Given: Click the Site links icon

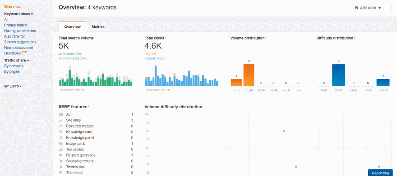Looking at the screenshot, I should (61, 120).
